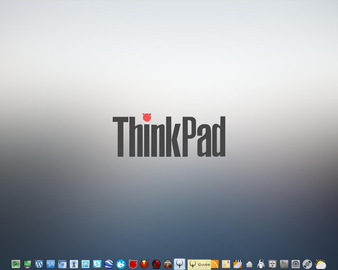Open the WordPress dock icon
The image size is (338, 270).
39,264
